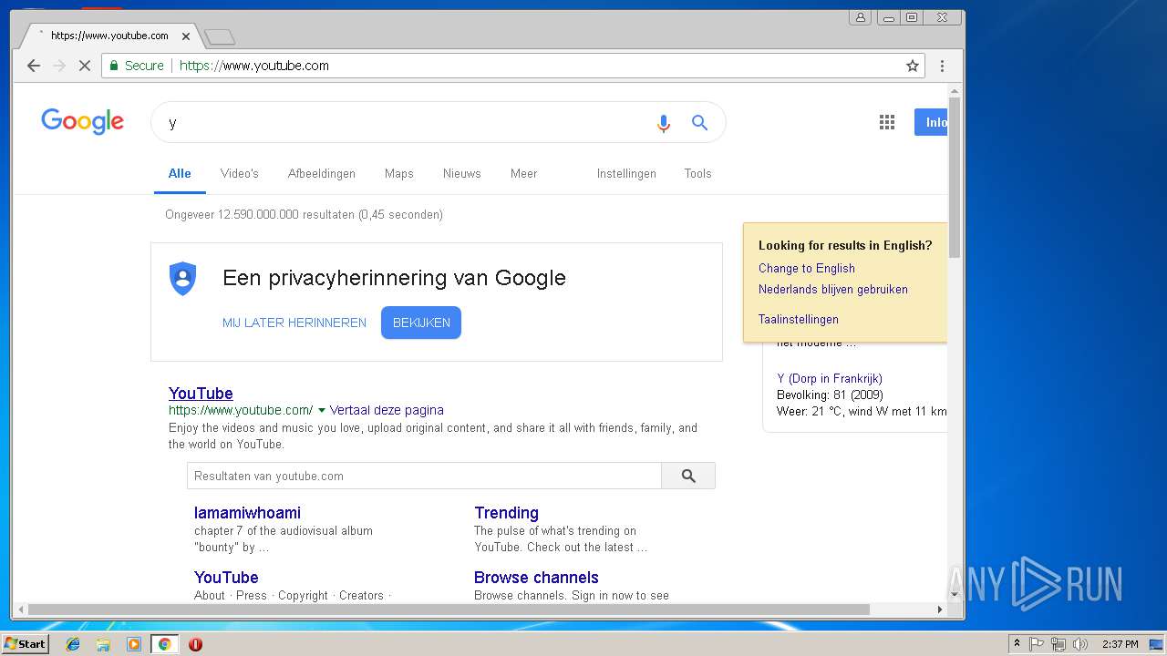Screen dimensions: 1167x656
Task: Switch to the Maps tab
Action: pyautogui.click(x=398, y=173)
